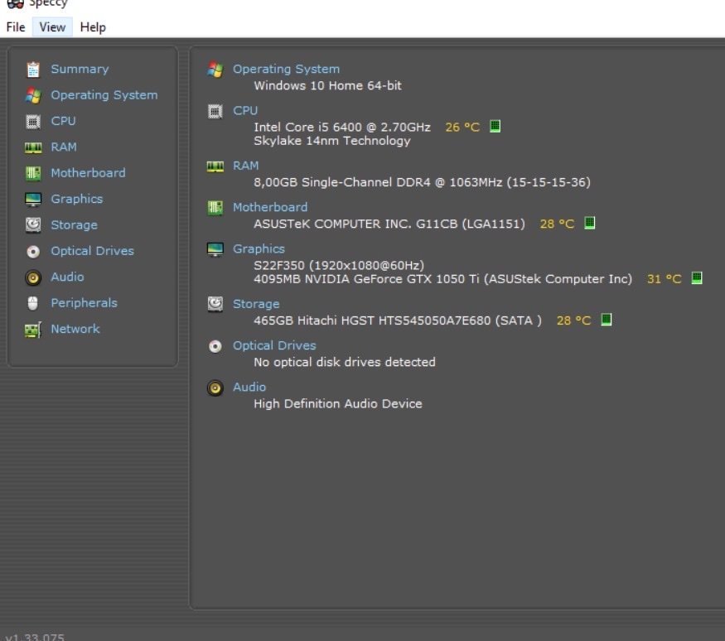Image resolution: width=725 pixels, height=641 pixels.
Task: Open the RAM heading link in summary
Action: click(245, 166)
